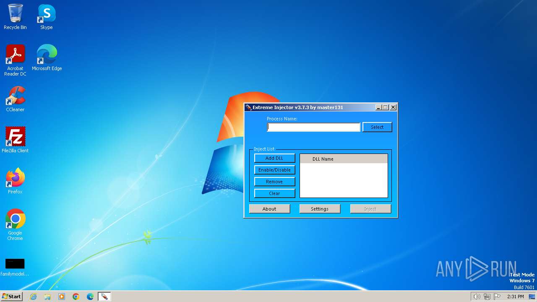The image size is (537, 302).
Task: Minimize the Extreme Injector window
Action: point(378,107)
